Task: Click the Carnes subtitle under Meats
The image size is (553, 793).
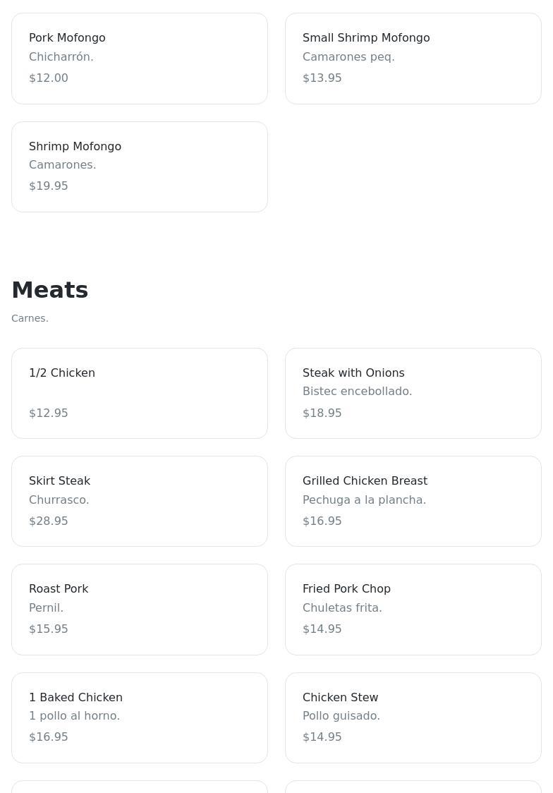Action: click(x=30, y=318)
